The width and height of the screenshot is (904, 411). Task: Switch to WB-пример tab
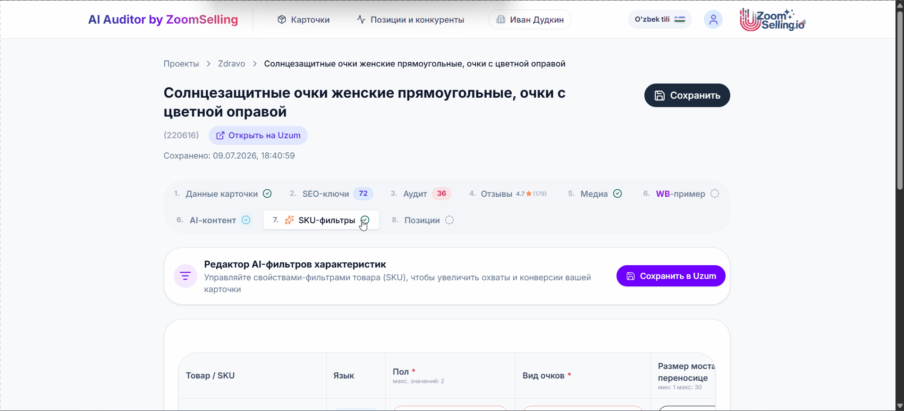681,194
